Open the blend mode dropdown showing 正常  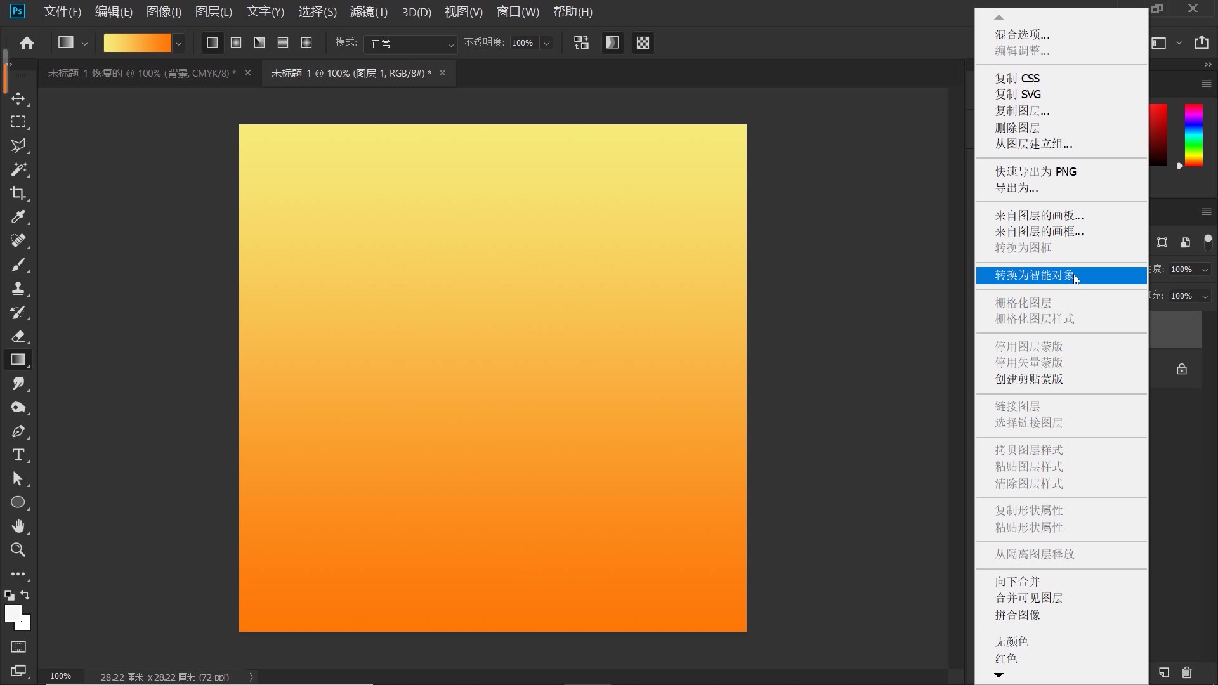click(410, 43)
